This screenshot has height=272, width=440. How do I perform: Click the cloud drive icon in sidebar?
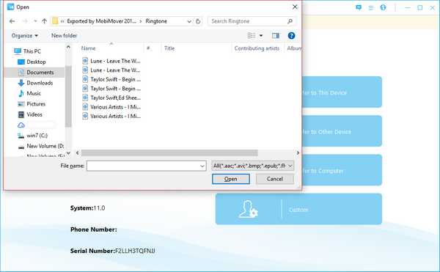(21, 125)
